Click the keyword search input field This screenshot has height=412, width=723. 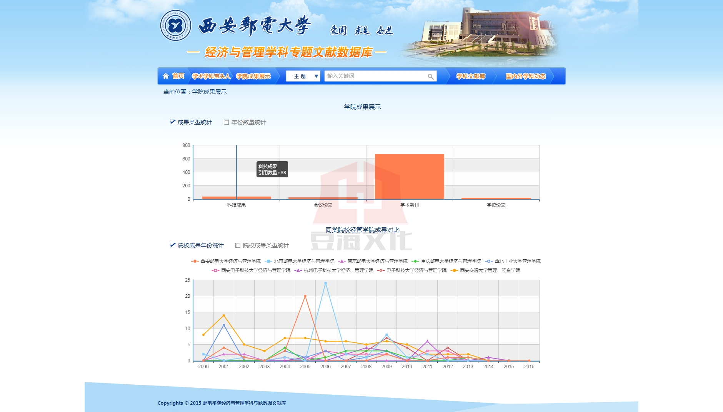pyautogui.click(x=375, y=76)
